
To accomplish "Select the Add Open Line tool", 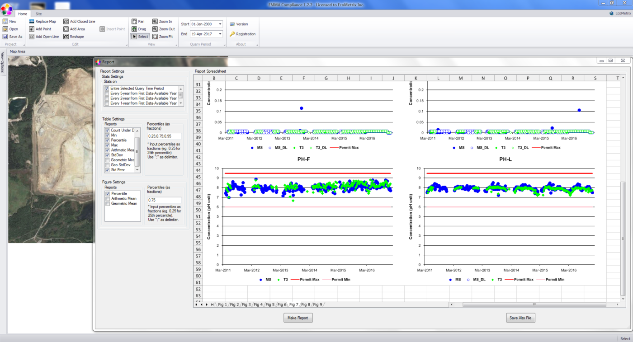I will (43, 37).
